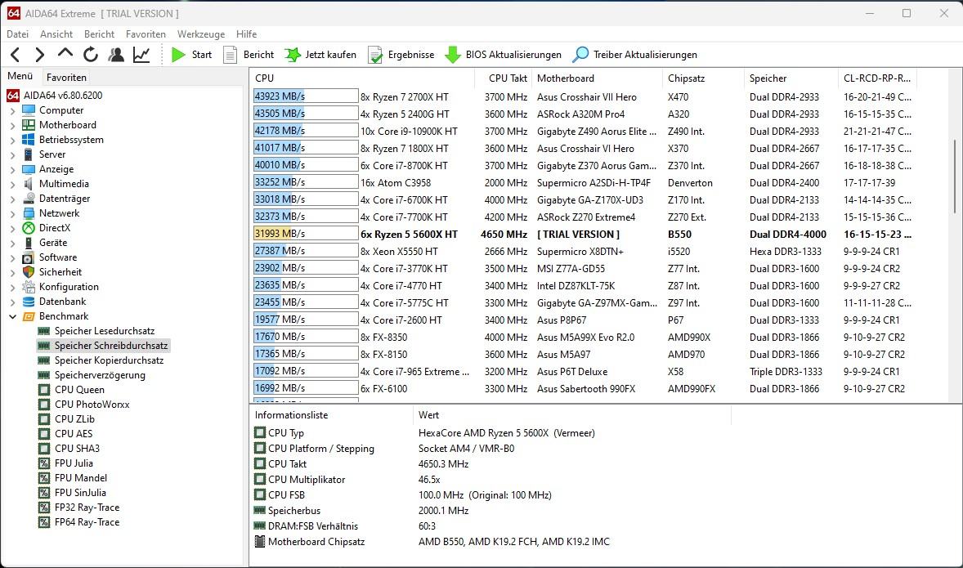Screen dimensions: 963x568
Task: Open the Bericht menu
Action: 100,34
